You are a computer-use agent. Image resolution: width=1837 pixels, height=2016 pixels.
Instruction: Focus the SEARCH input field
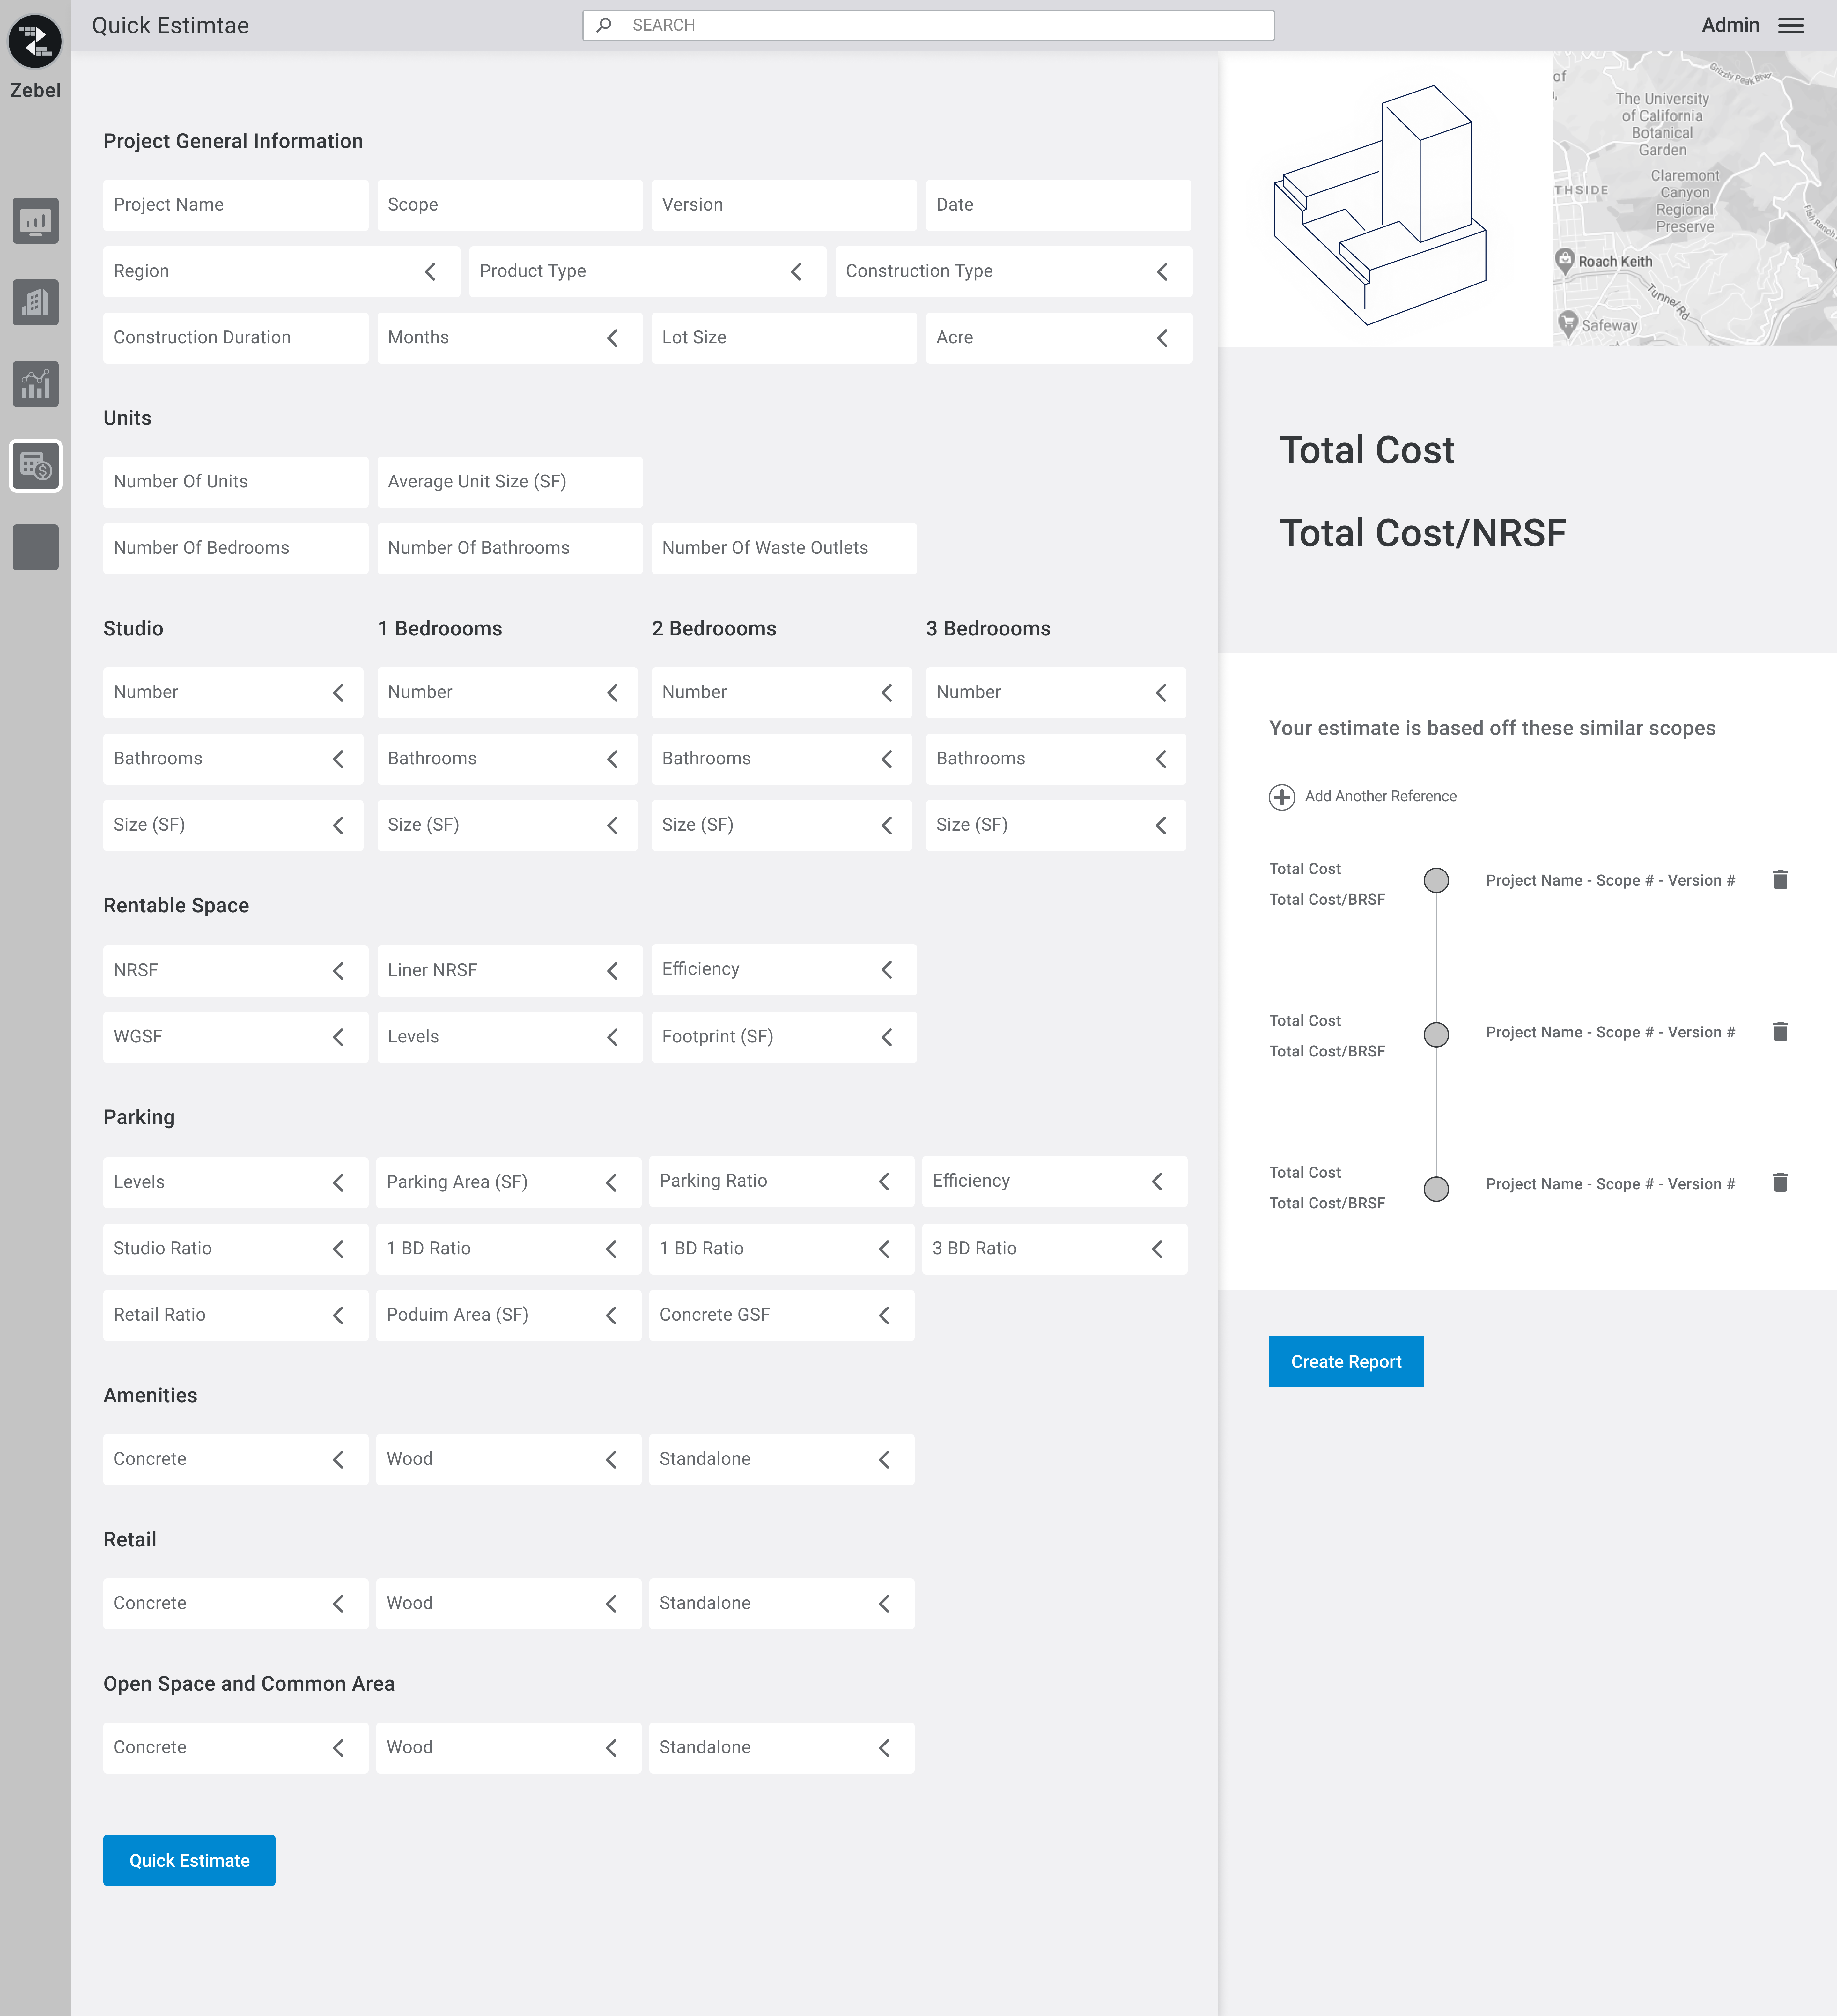tap(928, 26)
